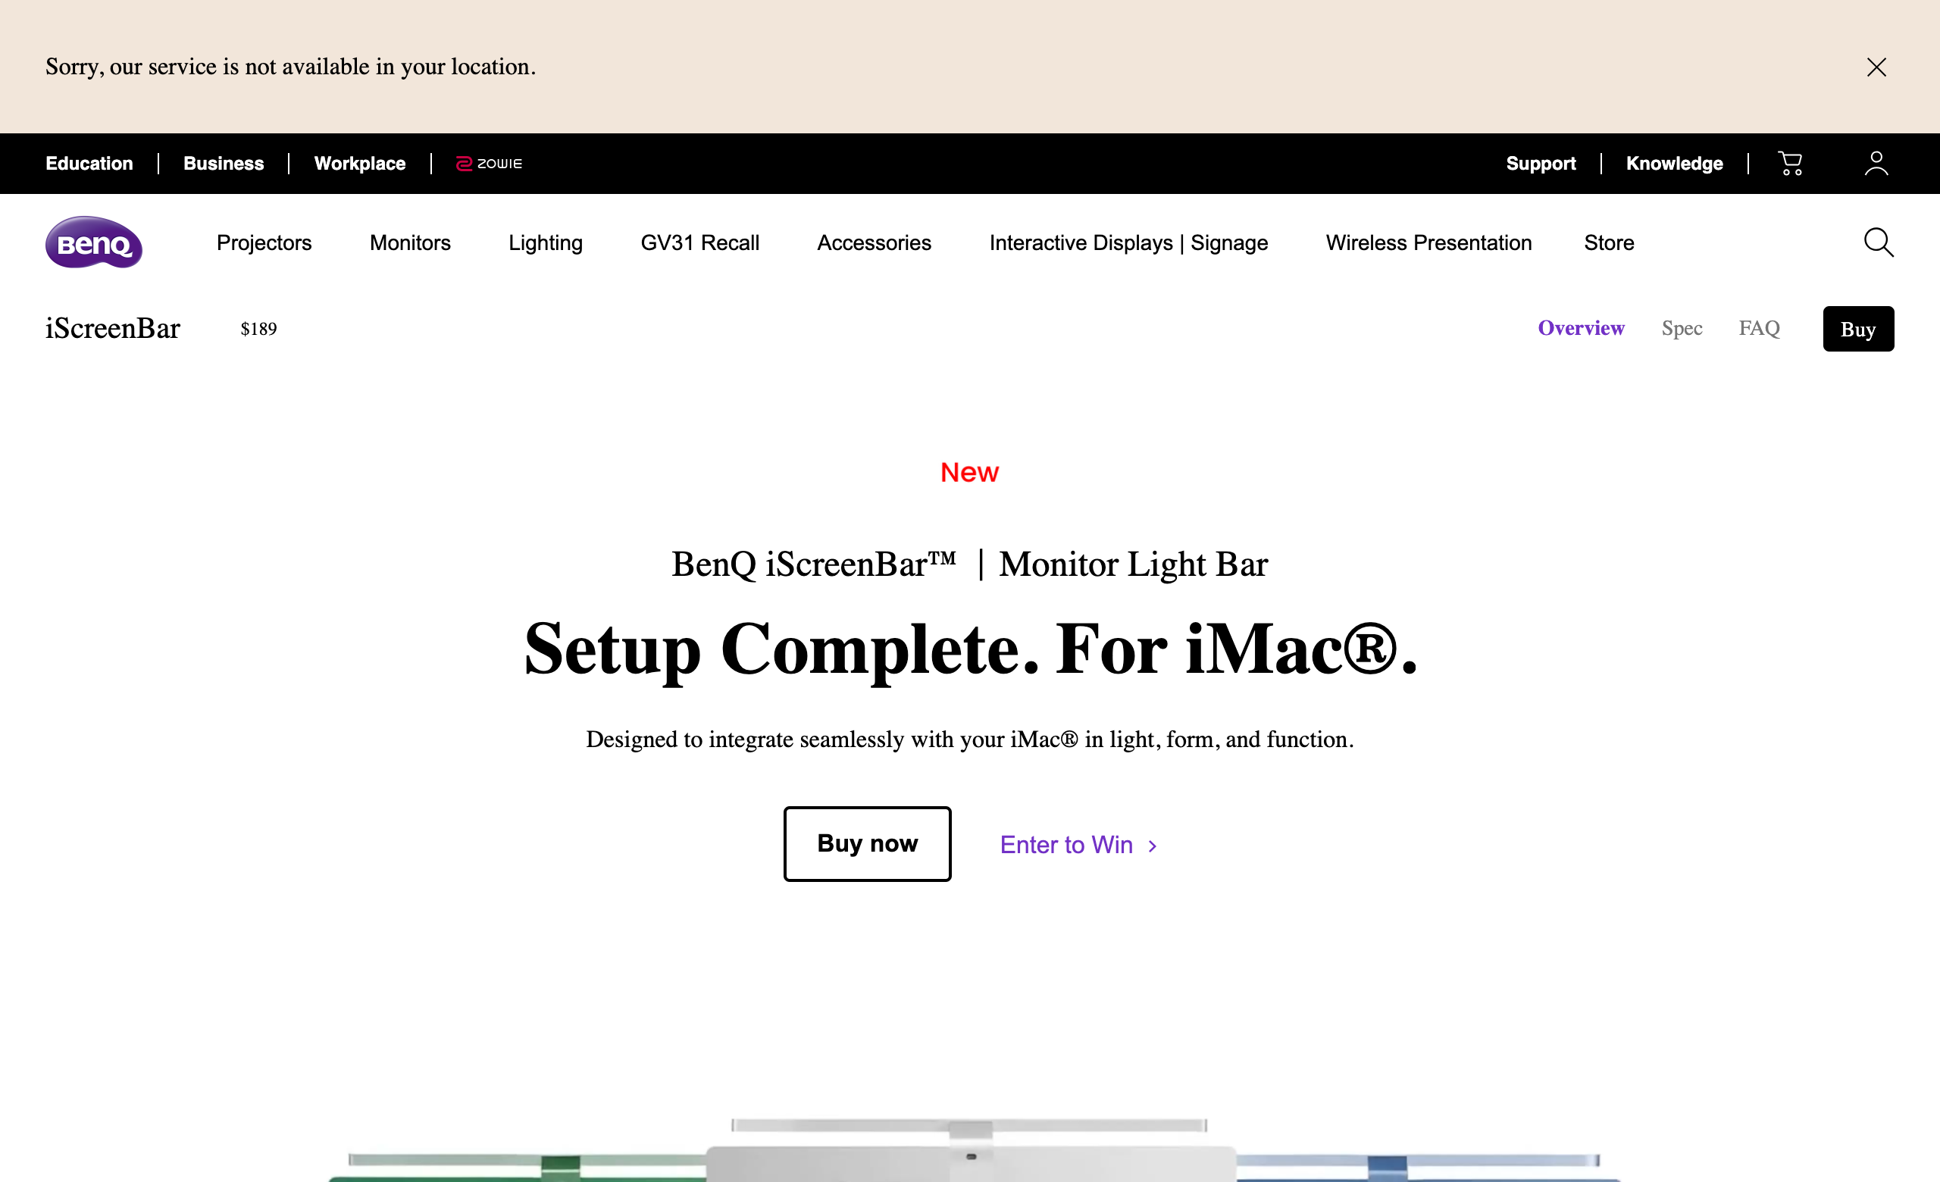Open Lighting menu

(546, 242)
